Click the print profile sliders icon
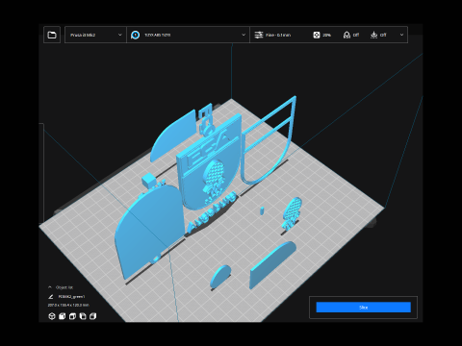Viewport: 462px width, 346px height. (259, 35)
